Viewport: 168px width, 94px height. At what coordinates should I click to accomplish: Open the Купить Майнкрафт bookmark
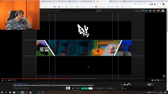tap(101, 7)
